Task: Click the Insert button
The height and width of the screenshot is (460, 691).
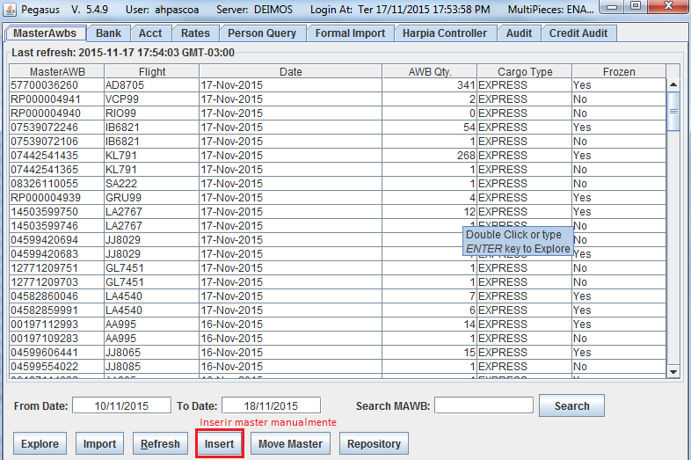Action: pyautogui.click(x=220, y=443)
